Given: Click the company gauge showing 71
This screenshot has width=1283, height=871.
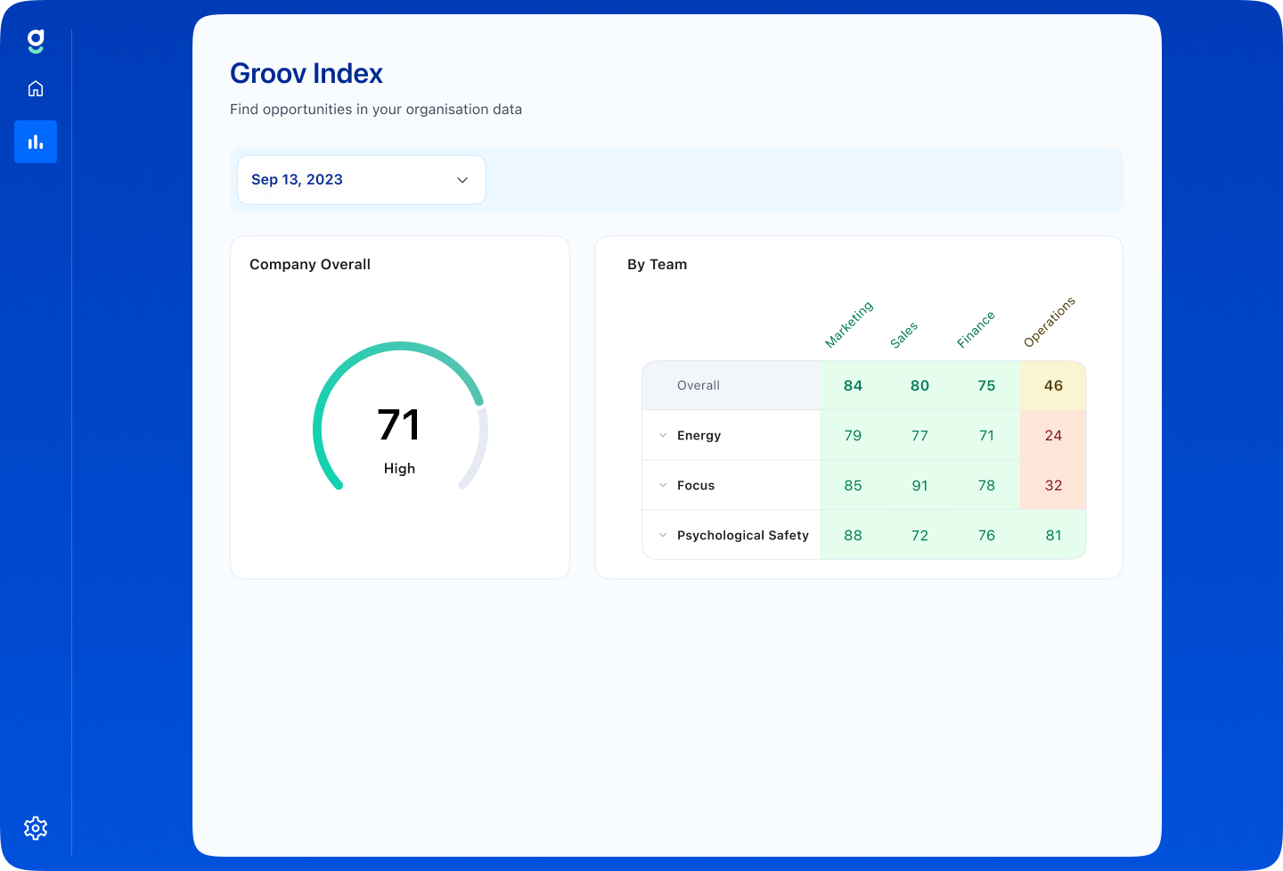Looking at the screenshot, I should (x=400, y=426).
